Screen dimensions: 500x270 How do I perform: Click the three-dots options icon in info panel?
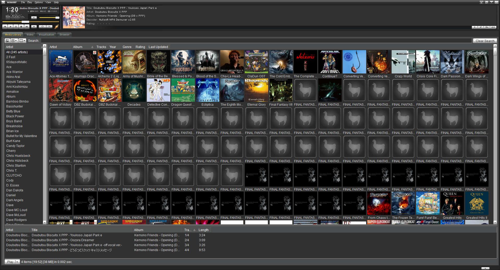pos(475,27)
